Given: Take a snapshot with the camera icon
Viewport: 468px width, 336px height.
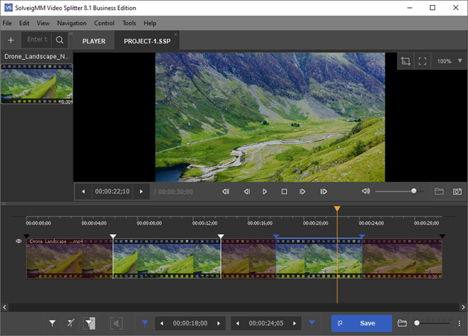Looking at the screenshot, I should 457,191.
